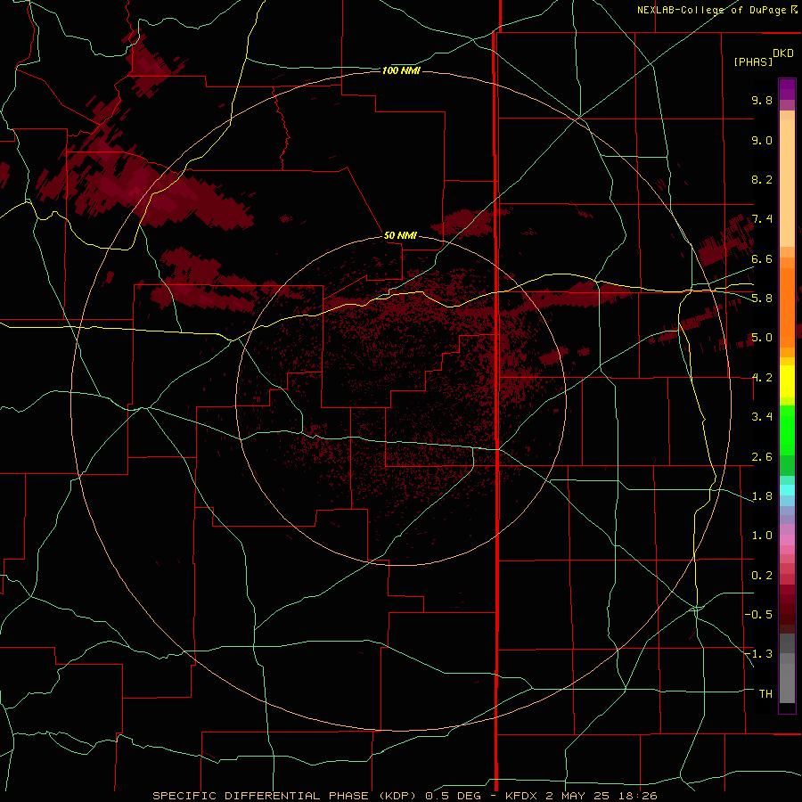Click the '100 NMI' range ring label

(401, 70)
